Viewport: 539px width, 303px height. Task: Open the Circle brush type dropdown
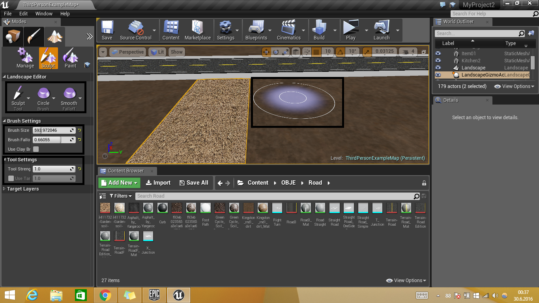click(54, 98)
